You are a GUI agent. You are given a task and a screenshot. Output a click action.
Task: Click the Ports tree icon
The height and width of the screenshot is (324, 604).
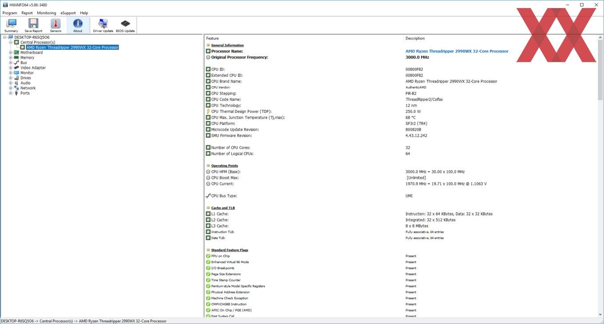pyautogui.click(x=16, y=93)
